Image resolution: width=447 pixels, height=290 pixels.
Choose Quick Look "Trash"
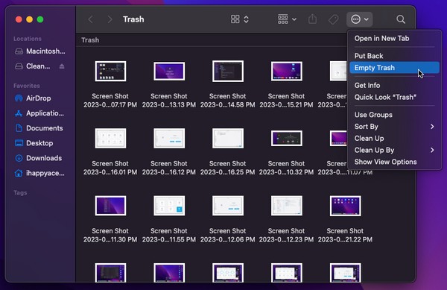click(395, 97)
